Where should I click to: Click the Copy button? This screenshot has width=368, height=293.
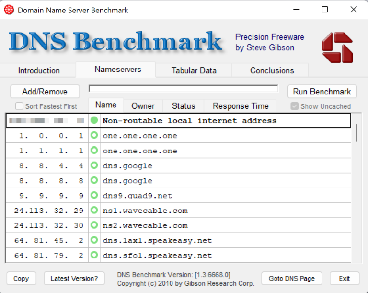[x=21, y=279]
